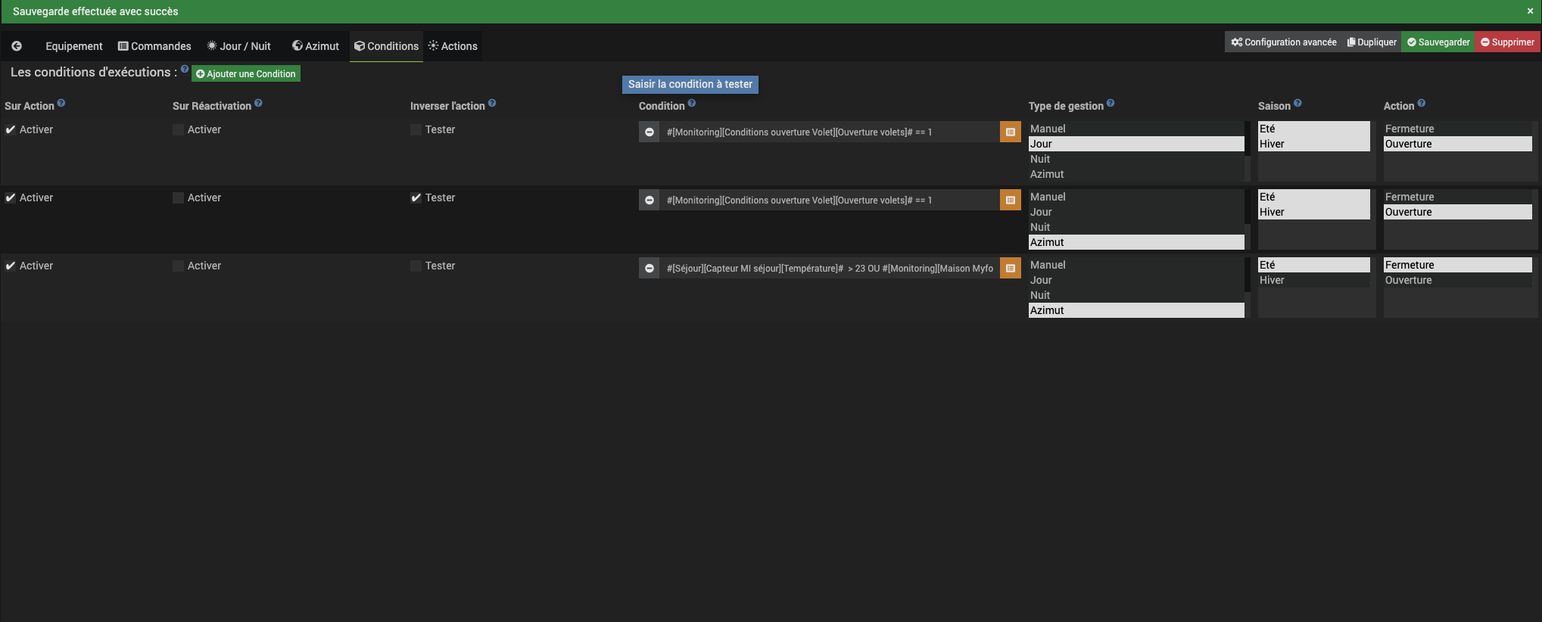Select Hiver in second row Saison list
Image resolution: width=1542 pixels, height=622 pixels.
click(x=1313, y=212)
